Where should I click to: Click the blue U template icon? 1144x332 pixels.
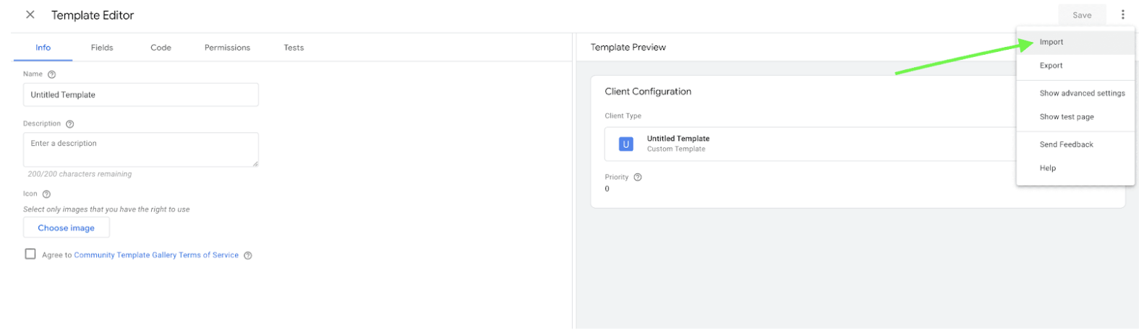626,144
